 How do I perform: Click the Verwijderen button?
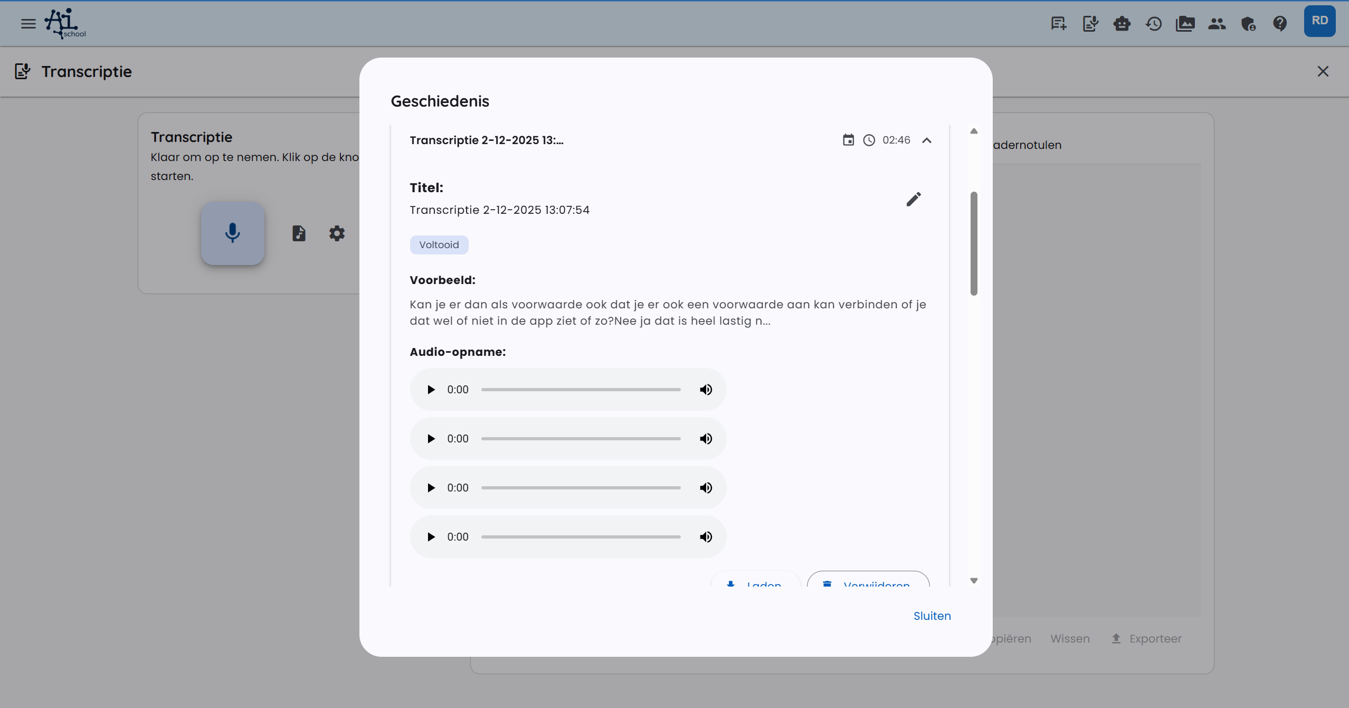868,582
